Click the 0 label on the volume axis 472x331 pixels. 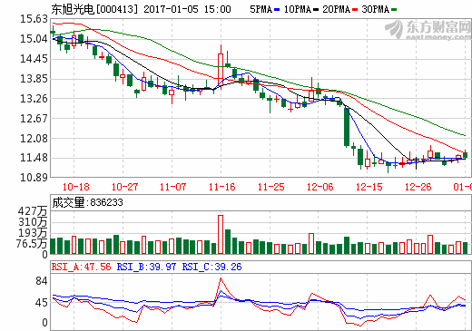click(44, 255)
